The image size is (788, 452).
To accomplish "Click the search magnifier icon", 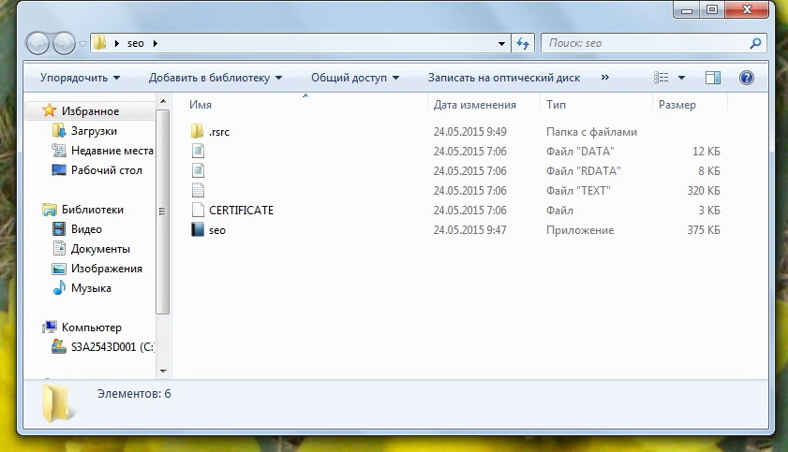I will pyautogui.click(x=755, y=43).
